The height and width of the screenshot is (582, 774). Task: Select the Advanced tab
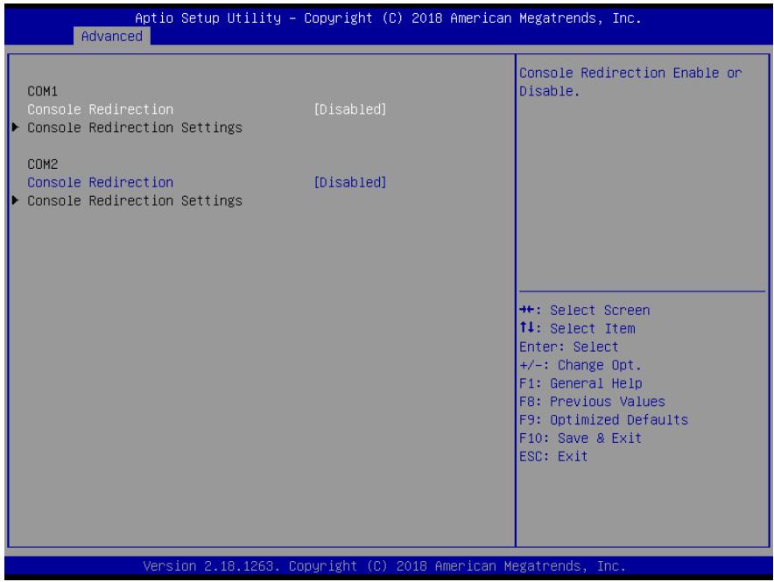tap(111, 36)
